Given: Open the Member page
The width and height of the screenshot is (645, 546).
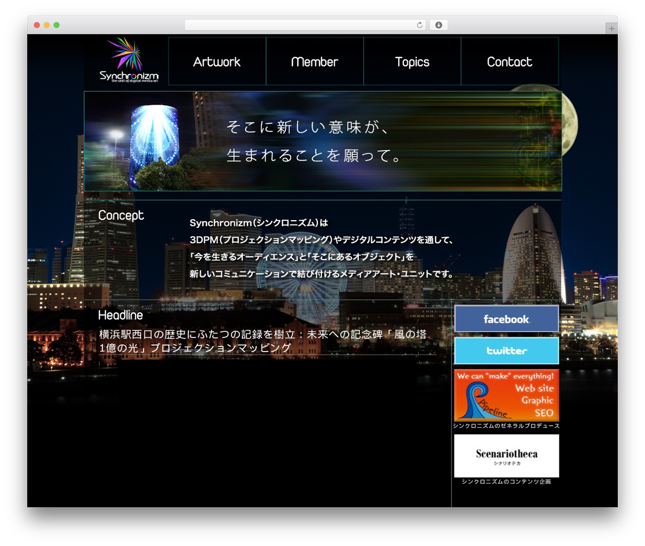Looking at the screenshot, I should [315, 61].
